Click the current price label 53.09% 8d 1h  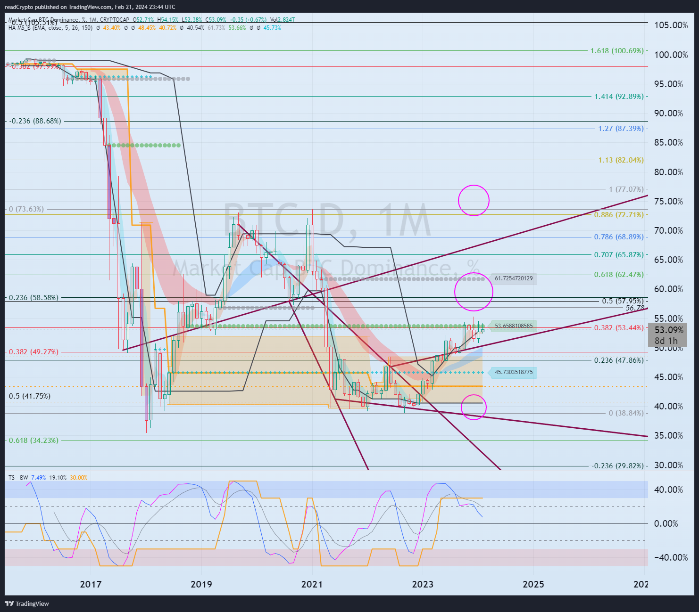coord(668,335)
